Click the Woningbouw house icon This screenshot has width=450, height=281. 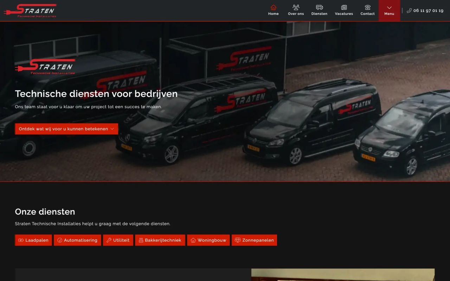click(x=193, y=240)
